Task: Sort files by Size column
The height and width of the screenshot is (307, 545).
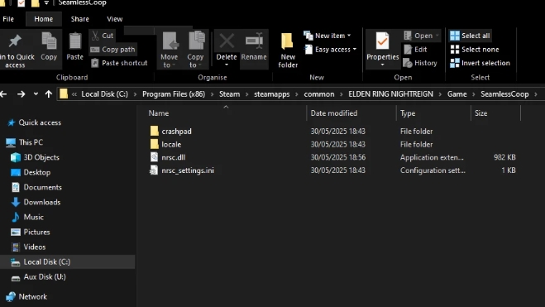Action: click(481, 113)
